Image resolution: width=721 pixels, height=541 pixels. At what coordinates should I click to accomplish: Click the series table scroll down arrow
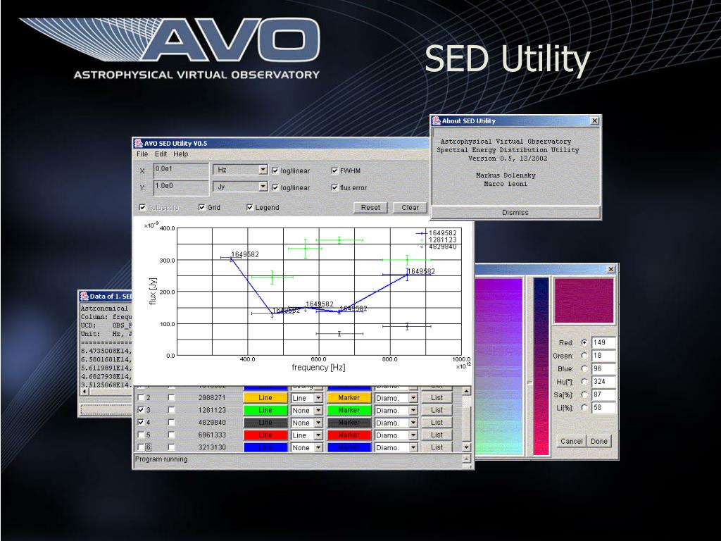click(x=466, y=447)
